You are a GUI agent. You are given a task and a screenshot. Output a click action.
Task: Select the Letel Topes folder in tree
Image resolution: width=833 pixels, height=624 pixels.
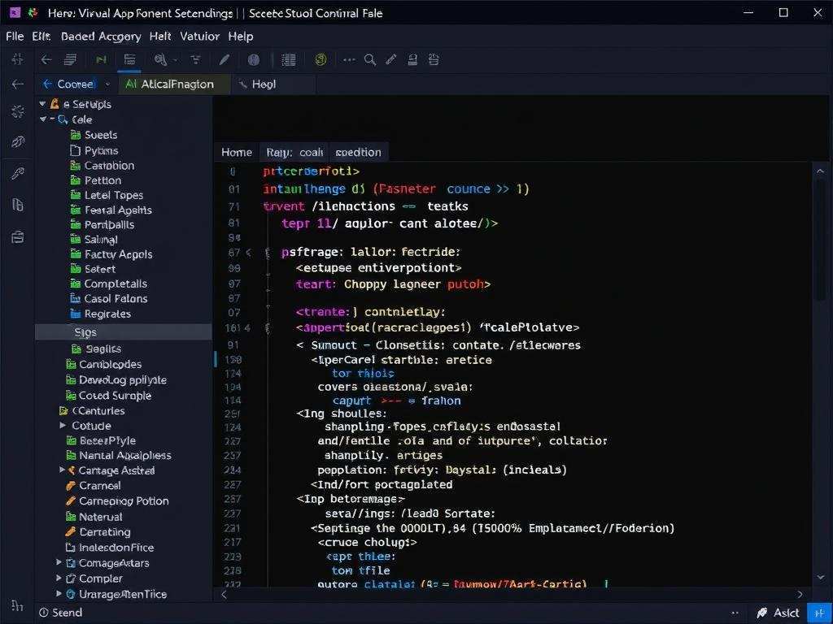pos(113,195)
